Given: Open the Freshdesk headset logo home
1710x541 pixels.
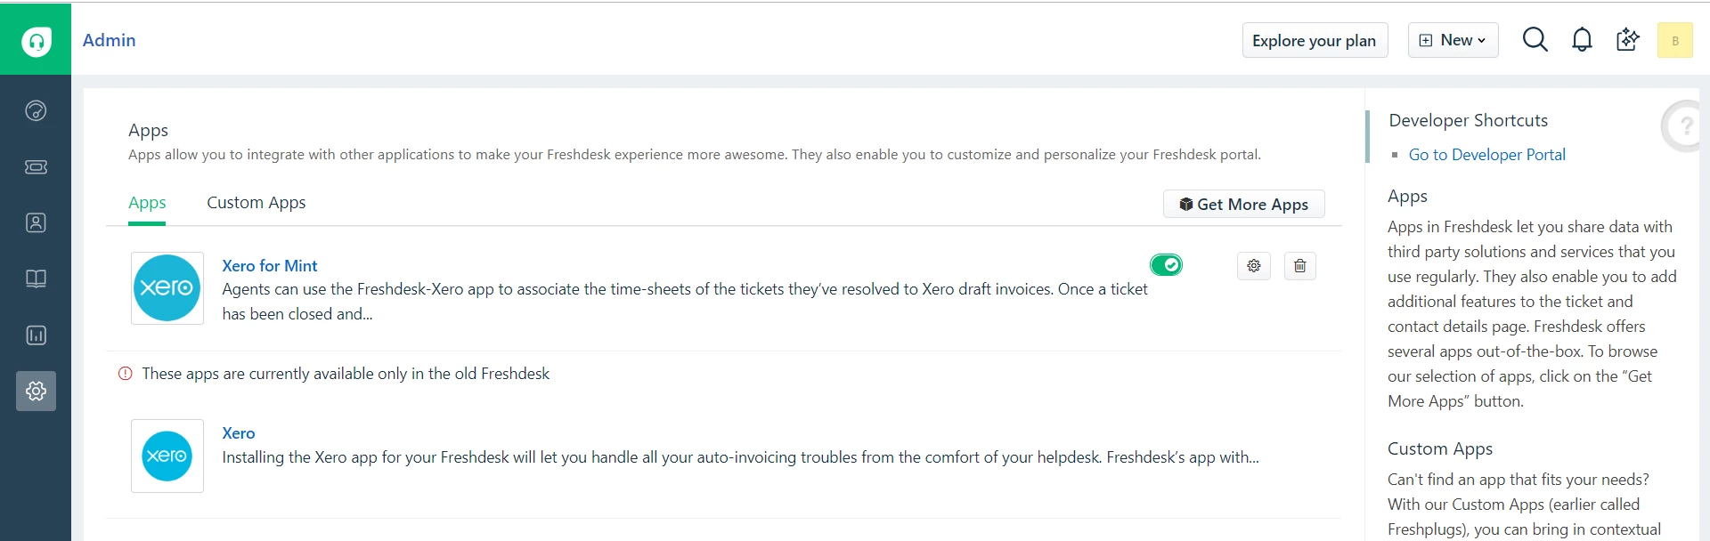Looking at the screenshot, I should tap(36, 40).
